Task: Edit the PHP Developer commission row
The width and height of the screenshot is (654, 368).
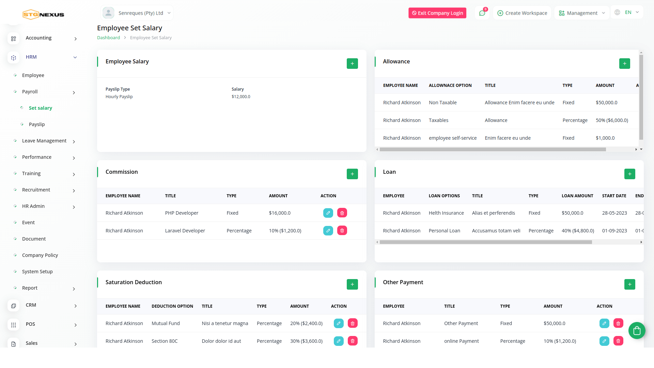Action: pyautogui.click(x=328, y=213)
